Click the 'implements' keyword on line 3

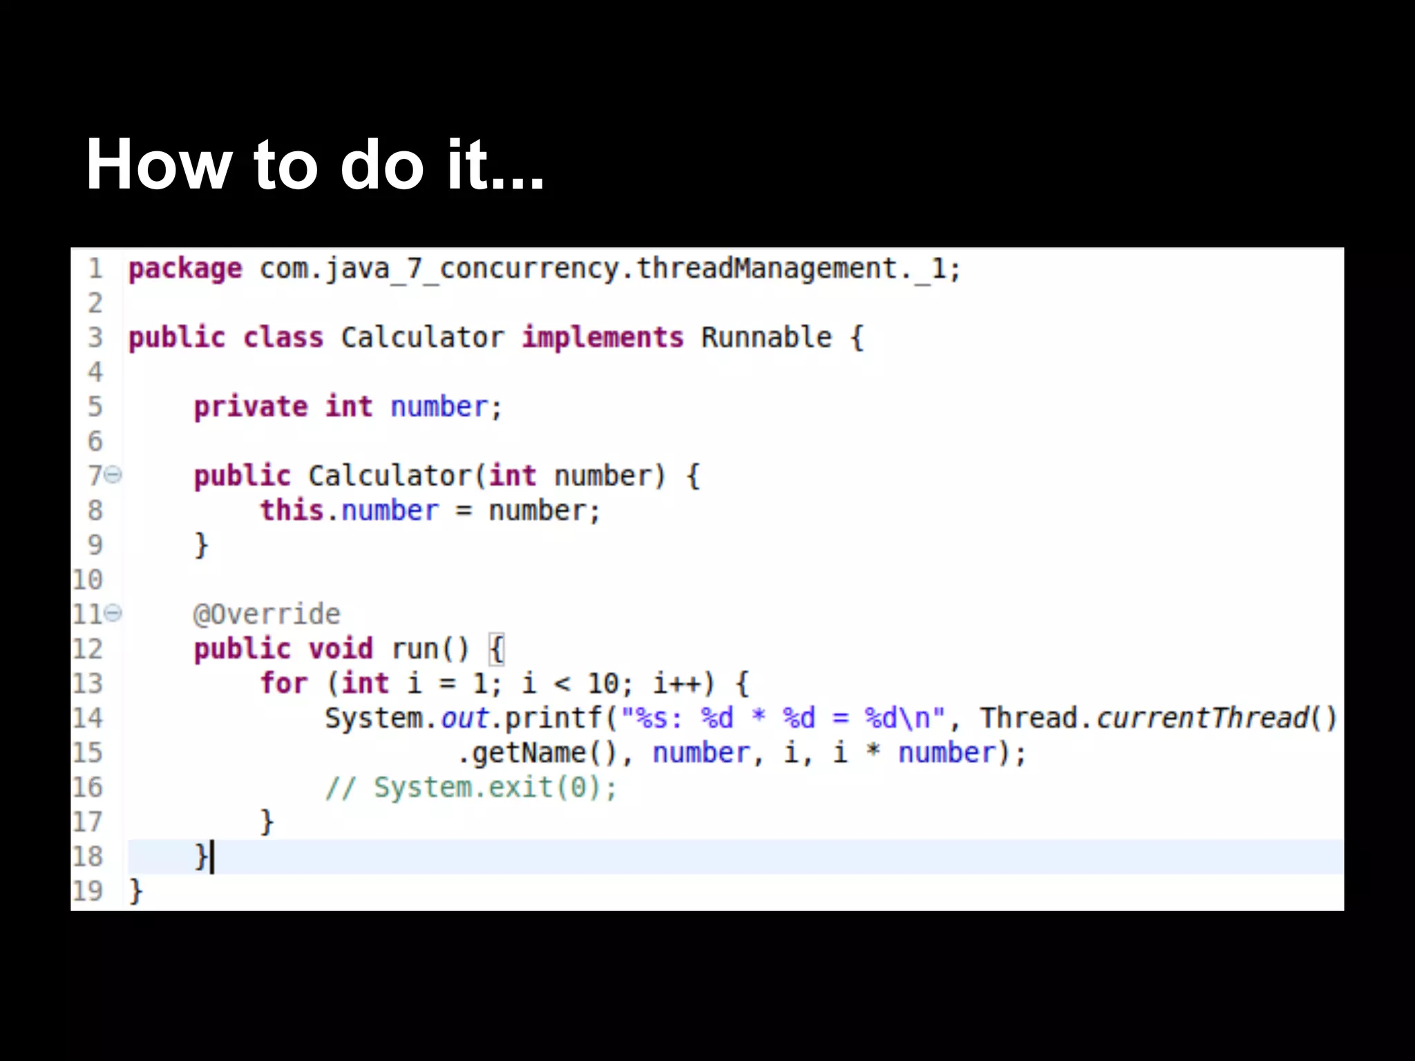pos(602,338)
